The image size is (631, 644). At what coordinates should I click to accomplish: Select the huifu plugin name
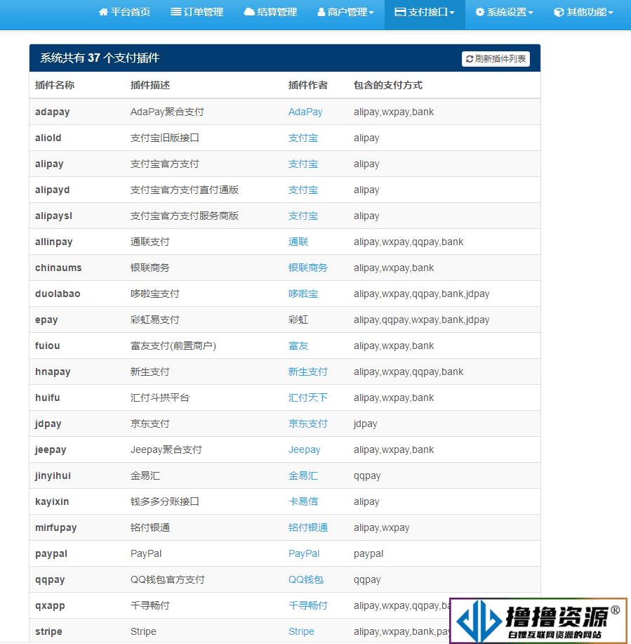tap(48, 397)
